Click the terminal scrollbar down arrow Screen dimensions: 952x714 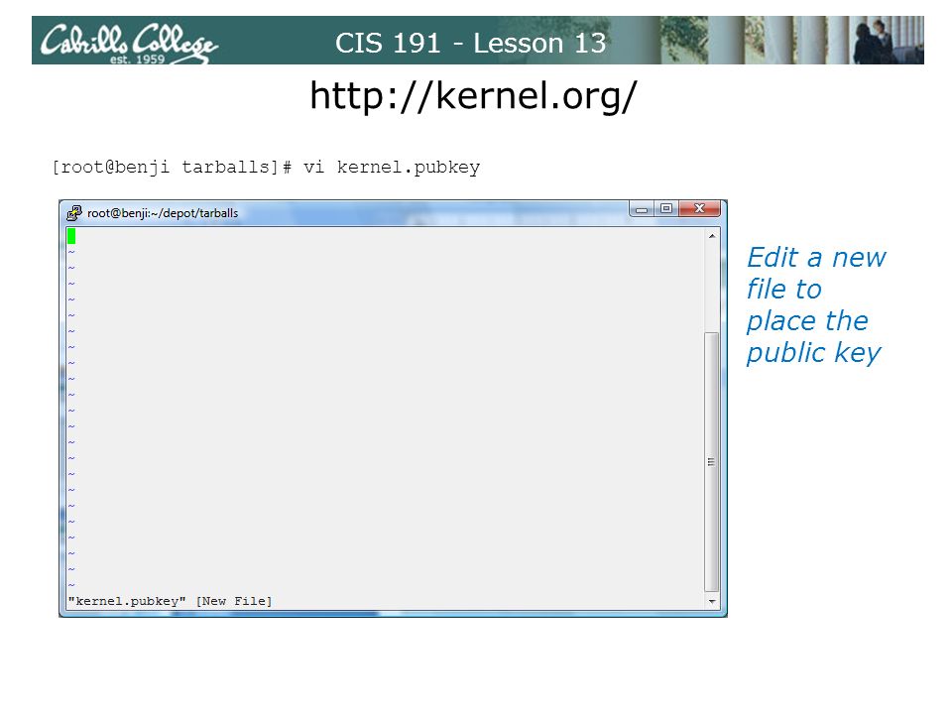tap(712, 602)
